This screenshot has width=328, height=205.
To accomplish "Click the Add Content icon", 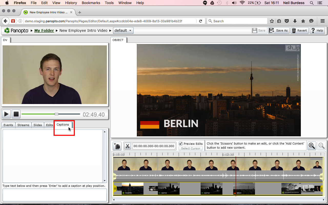I will pyautogui.click(x=117, y=146).
